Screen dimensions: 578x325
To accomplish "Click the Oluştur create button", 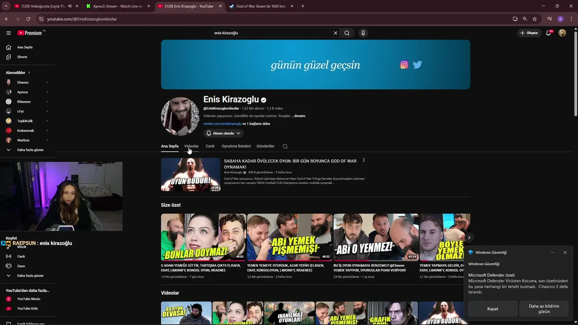I will (x=529, y=33).
